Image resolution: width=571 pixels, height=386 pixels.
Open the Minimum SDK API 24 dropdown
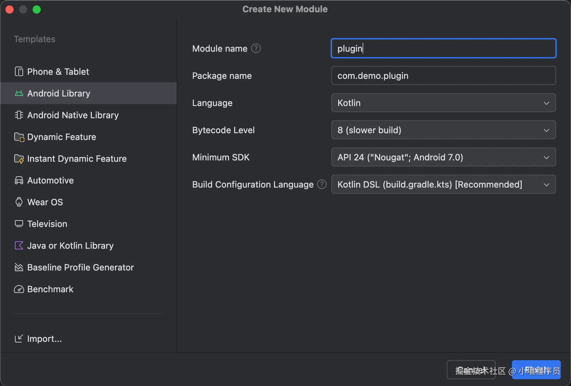pos(443,157)
